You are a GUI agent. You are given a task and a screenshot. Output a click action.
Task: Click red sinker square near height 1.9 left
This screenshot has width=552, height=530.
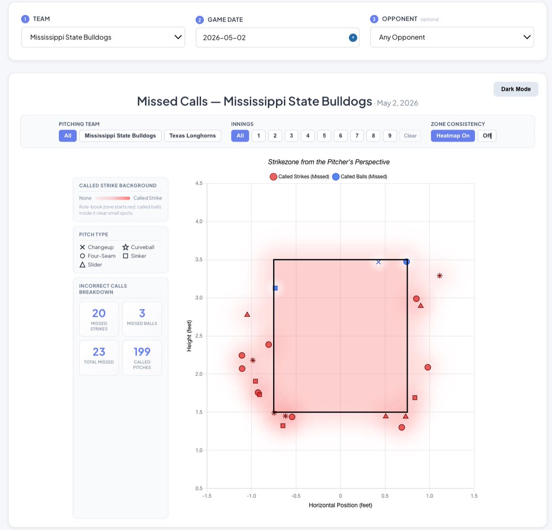point(255,381)
